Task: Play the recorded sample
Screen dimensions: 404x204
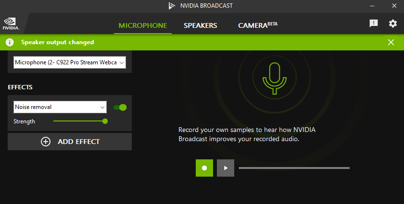Action: click(226, 168)
